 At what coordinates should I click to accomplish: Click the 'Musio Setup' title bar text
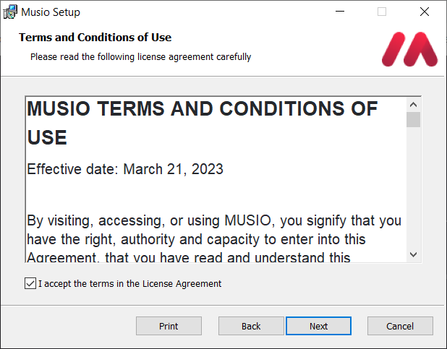click(51, 12)
